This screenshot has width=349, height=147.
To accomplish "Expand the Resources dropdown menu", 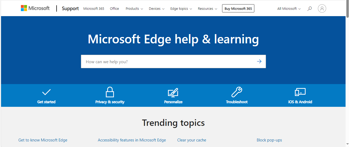I will [x=208, y=9].
